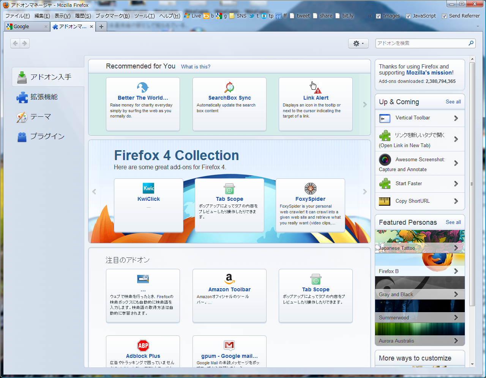Viewport: 486px width, 378px height.
Task: Open the tab list dropdown arrow
Action: coord(478,26)
